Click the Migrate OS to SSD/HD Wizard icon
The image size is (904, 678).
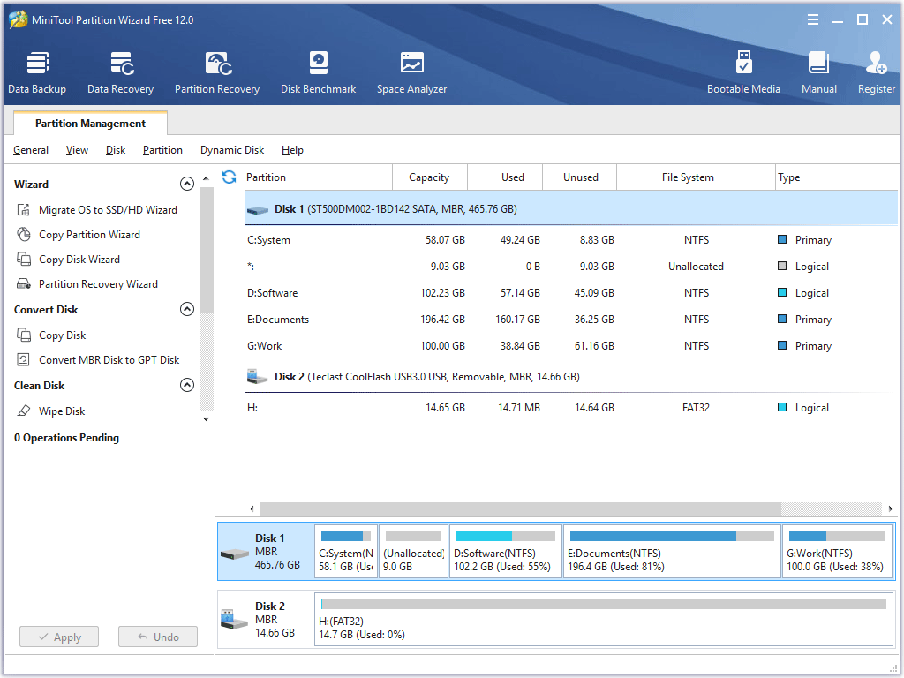23,210
